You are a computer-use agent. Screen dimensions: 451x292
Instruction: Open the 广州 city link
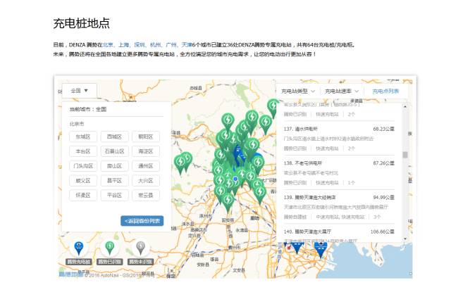[171, 45]
